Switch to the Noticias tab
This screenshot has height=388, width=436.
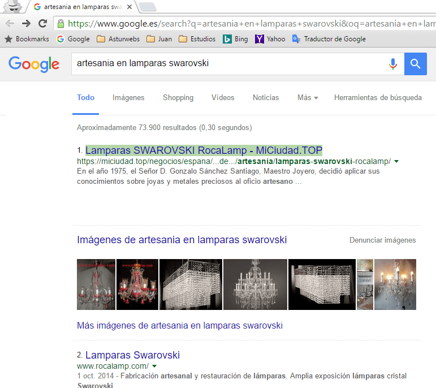[x=266, y=98]
